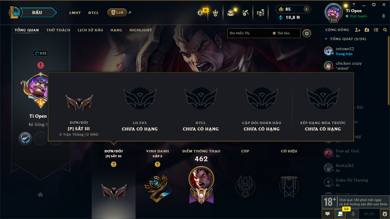Open the notifications bell icon

click(384, 16)
